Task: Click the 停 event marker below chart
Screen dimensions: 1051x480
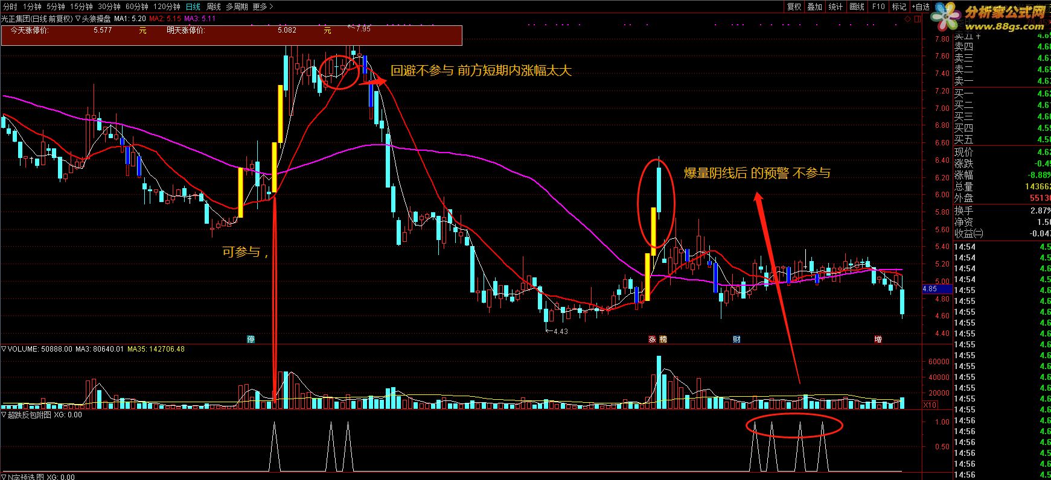Action: coord(251,339)
